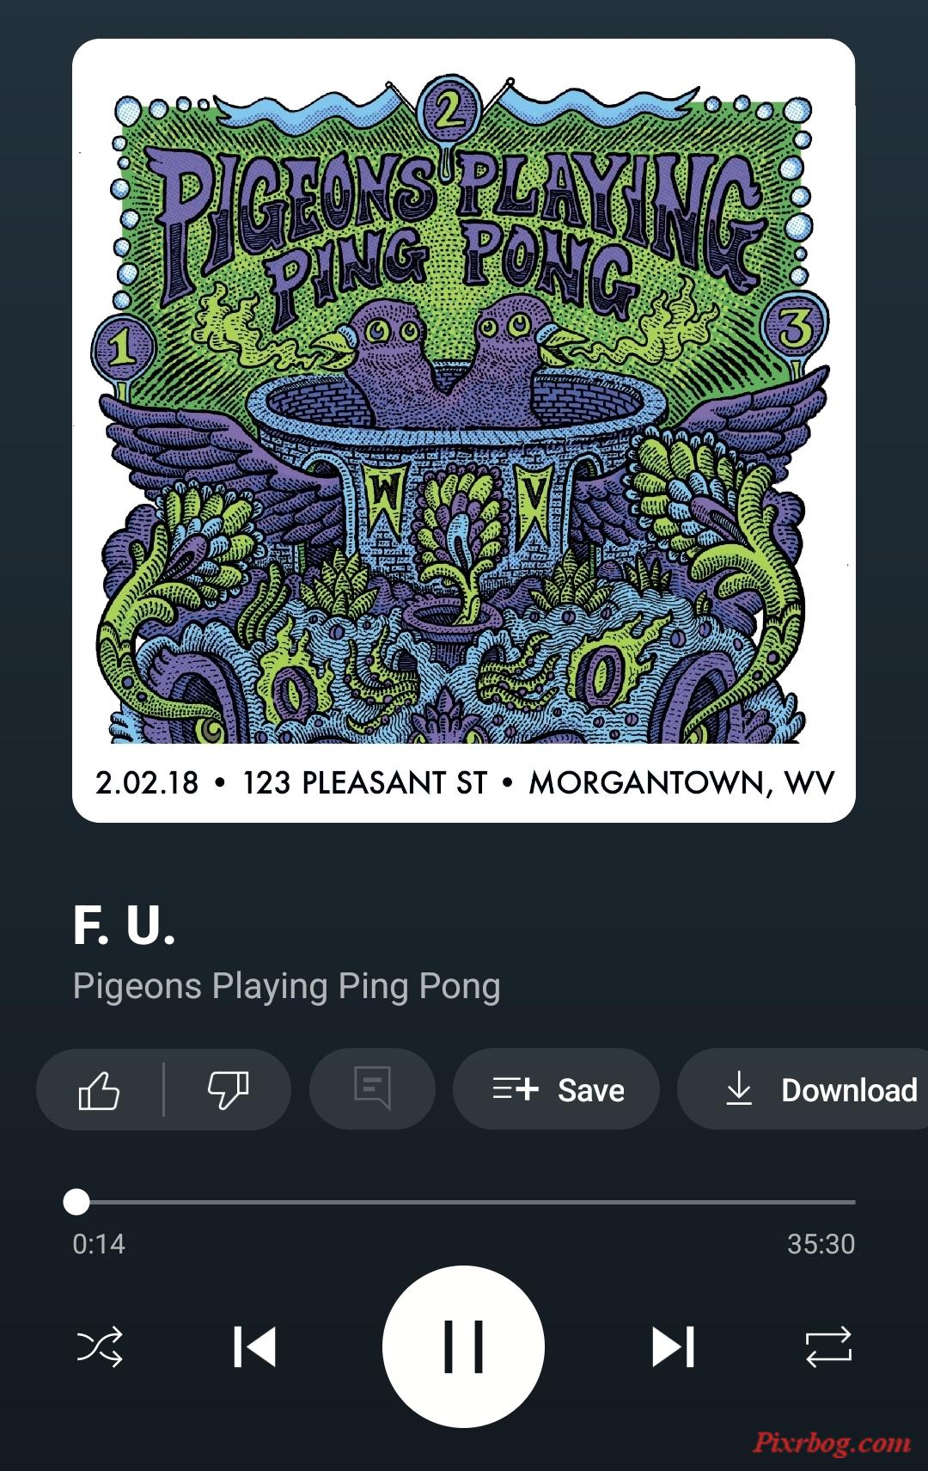
Task: Tap the elapsed time 0:14
Action: click(x=99, y=1244)
